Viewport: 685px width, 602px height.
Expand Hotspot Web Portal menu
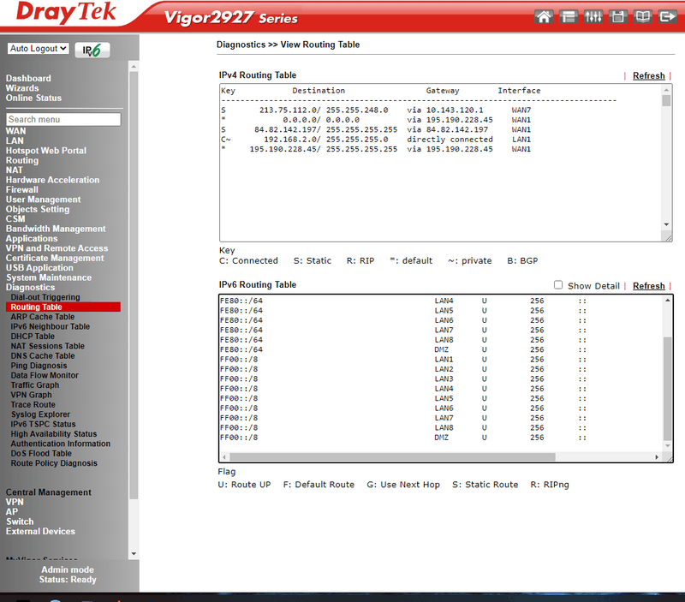[46, 150]
